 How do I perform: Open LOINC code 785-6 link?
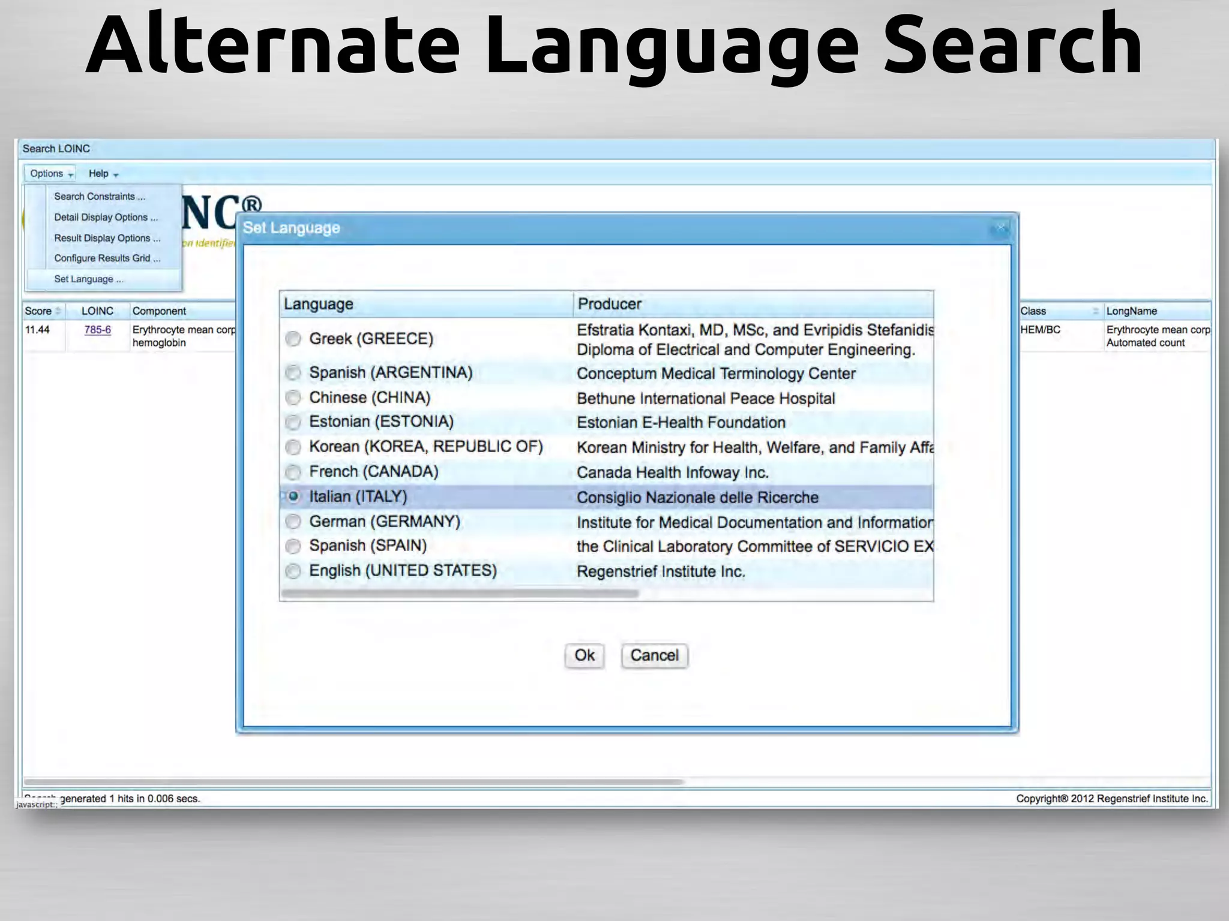point(98,330)
